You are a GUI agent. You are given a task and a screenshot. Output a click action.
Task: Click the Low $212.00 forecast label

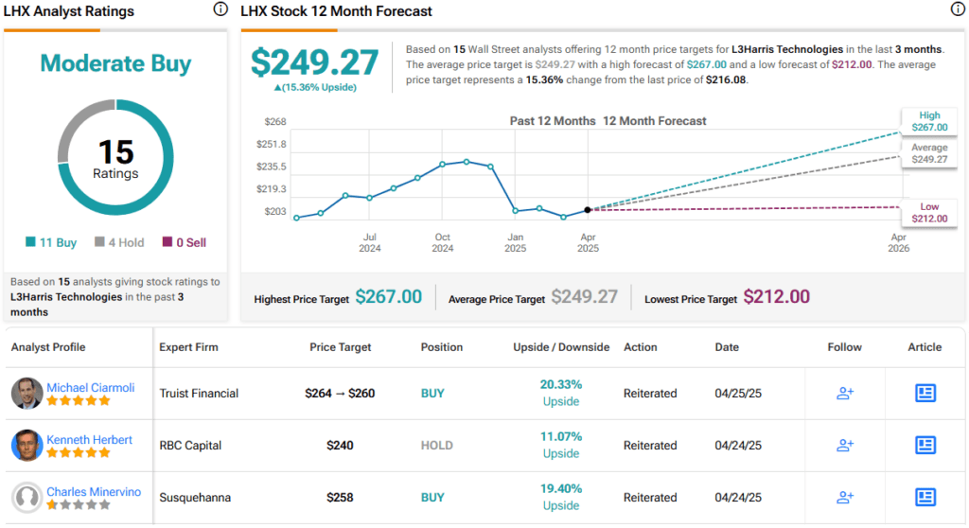point(929,213)
